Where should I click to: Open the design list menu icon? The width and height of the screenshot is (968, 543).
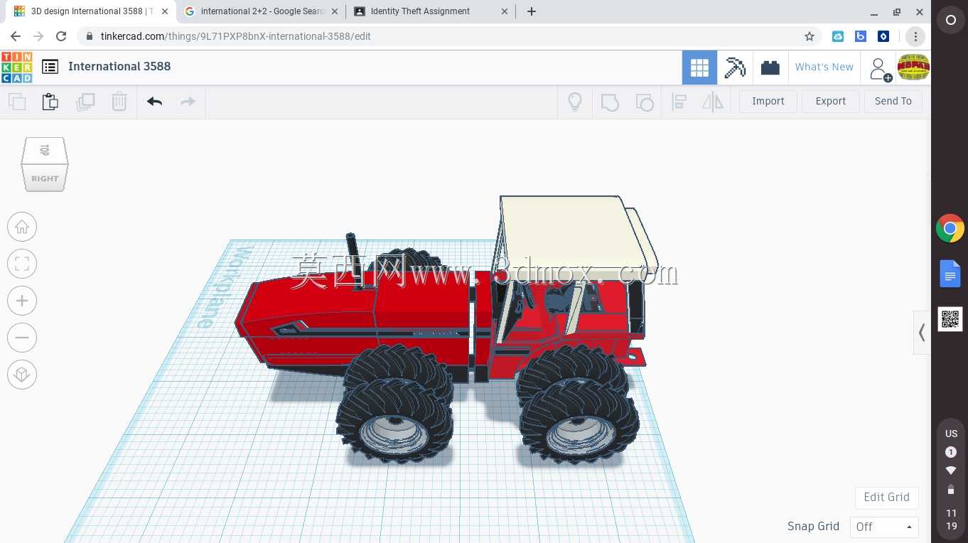tap(50, 67)
